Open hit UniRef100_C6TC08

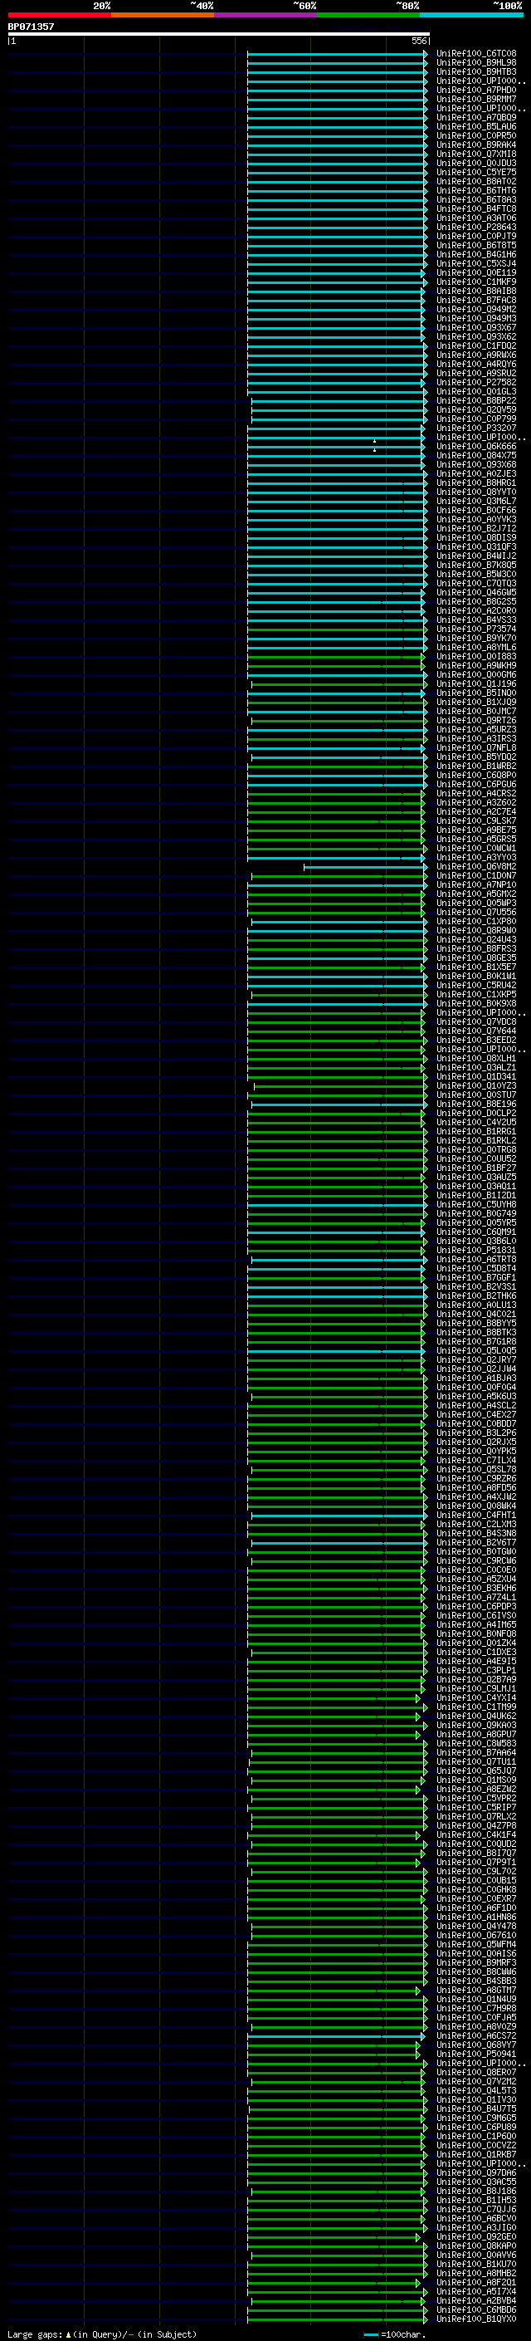pos(475,54)
